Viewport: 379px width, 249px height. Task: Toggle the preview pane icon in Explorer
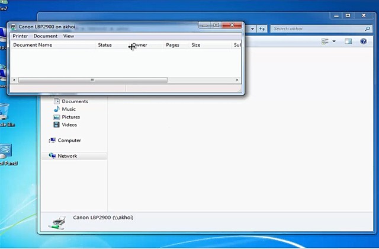click(x=348, y=41)
